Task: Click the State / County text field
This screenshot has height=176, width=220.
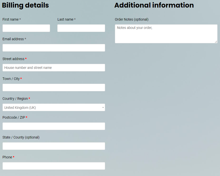Action: 54,146
